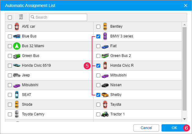Click the green Tractor 1 icon
This screenshot has height=134, width=192.
(105, 114)
